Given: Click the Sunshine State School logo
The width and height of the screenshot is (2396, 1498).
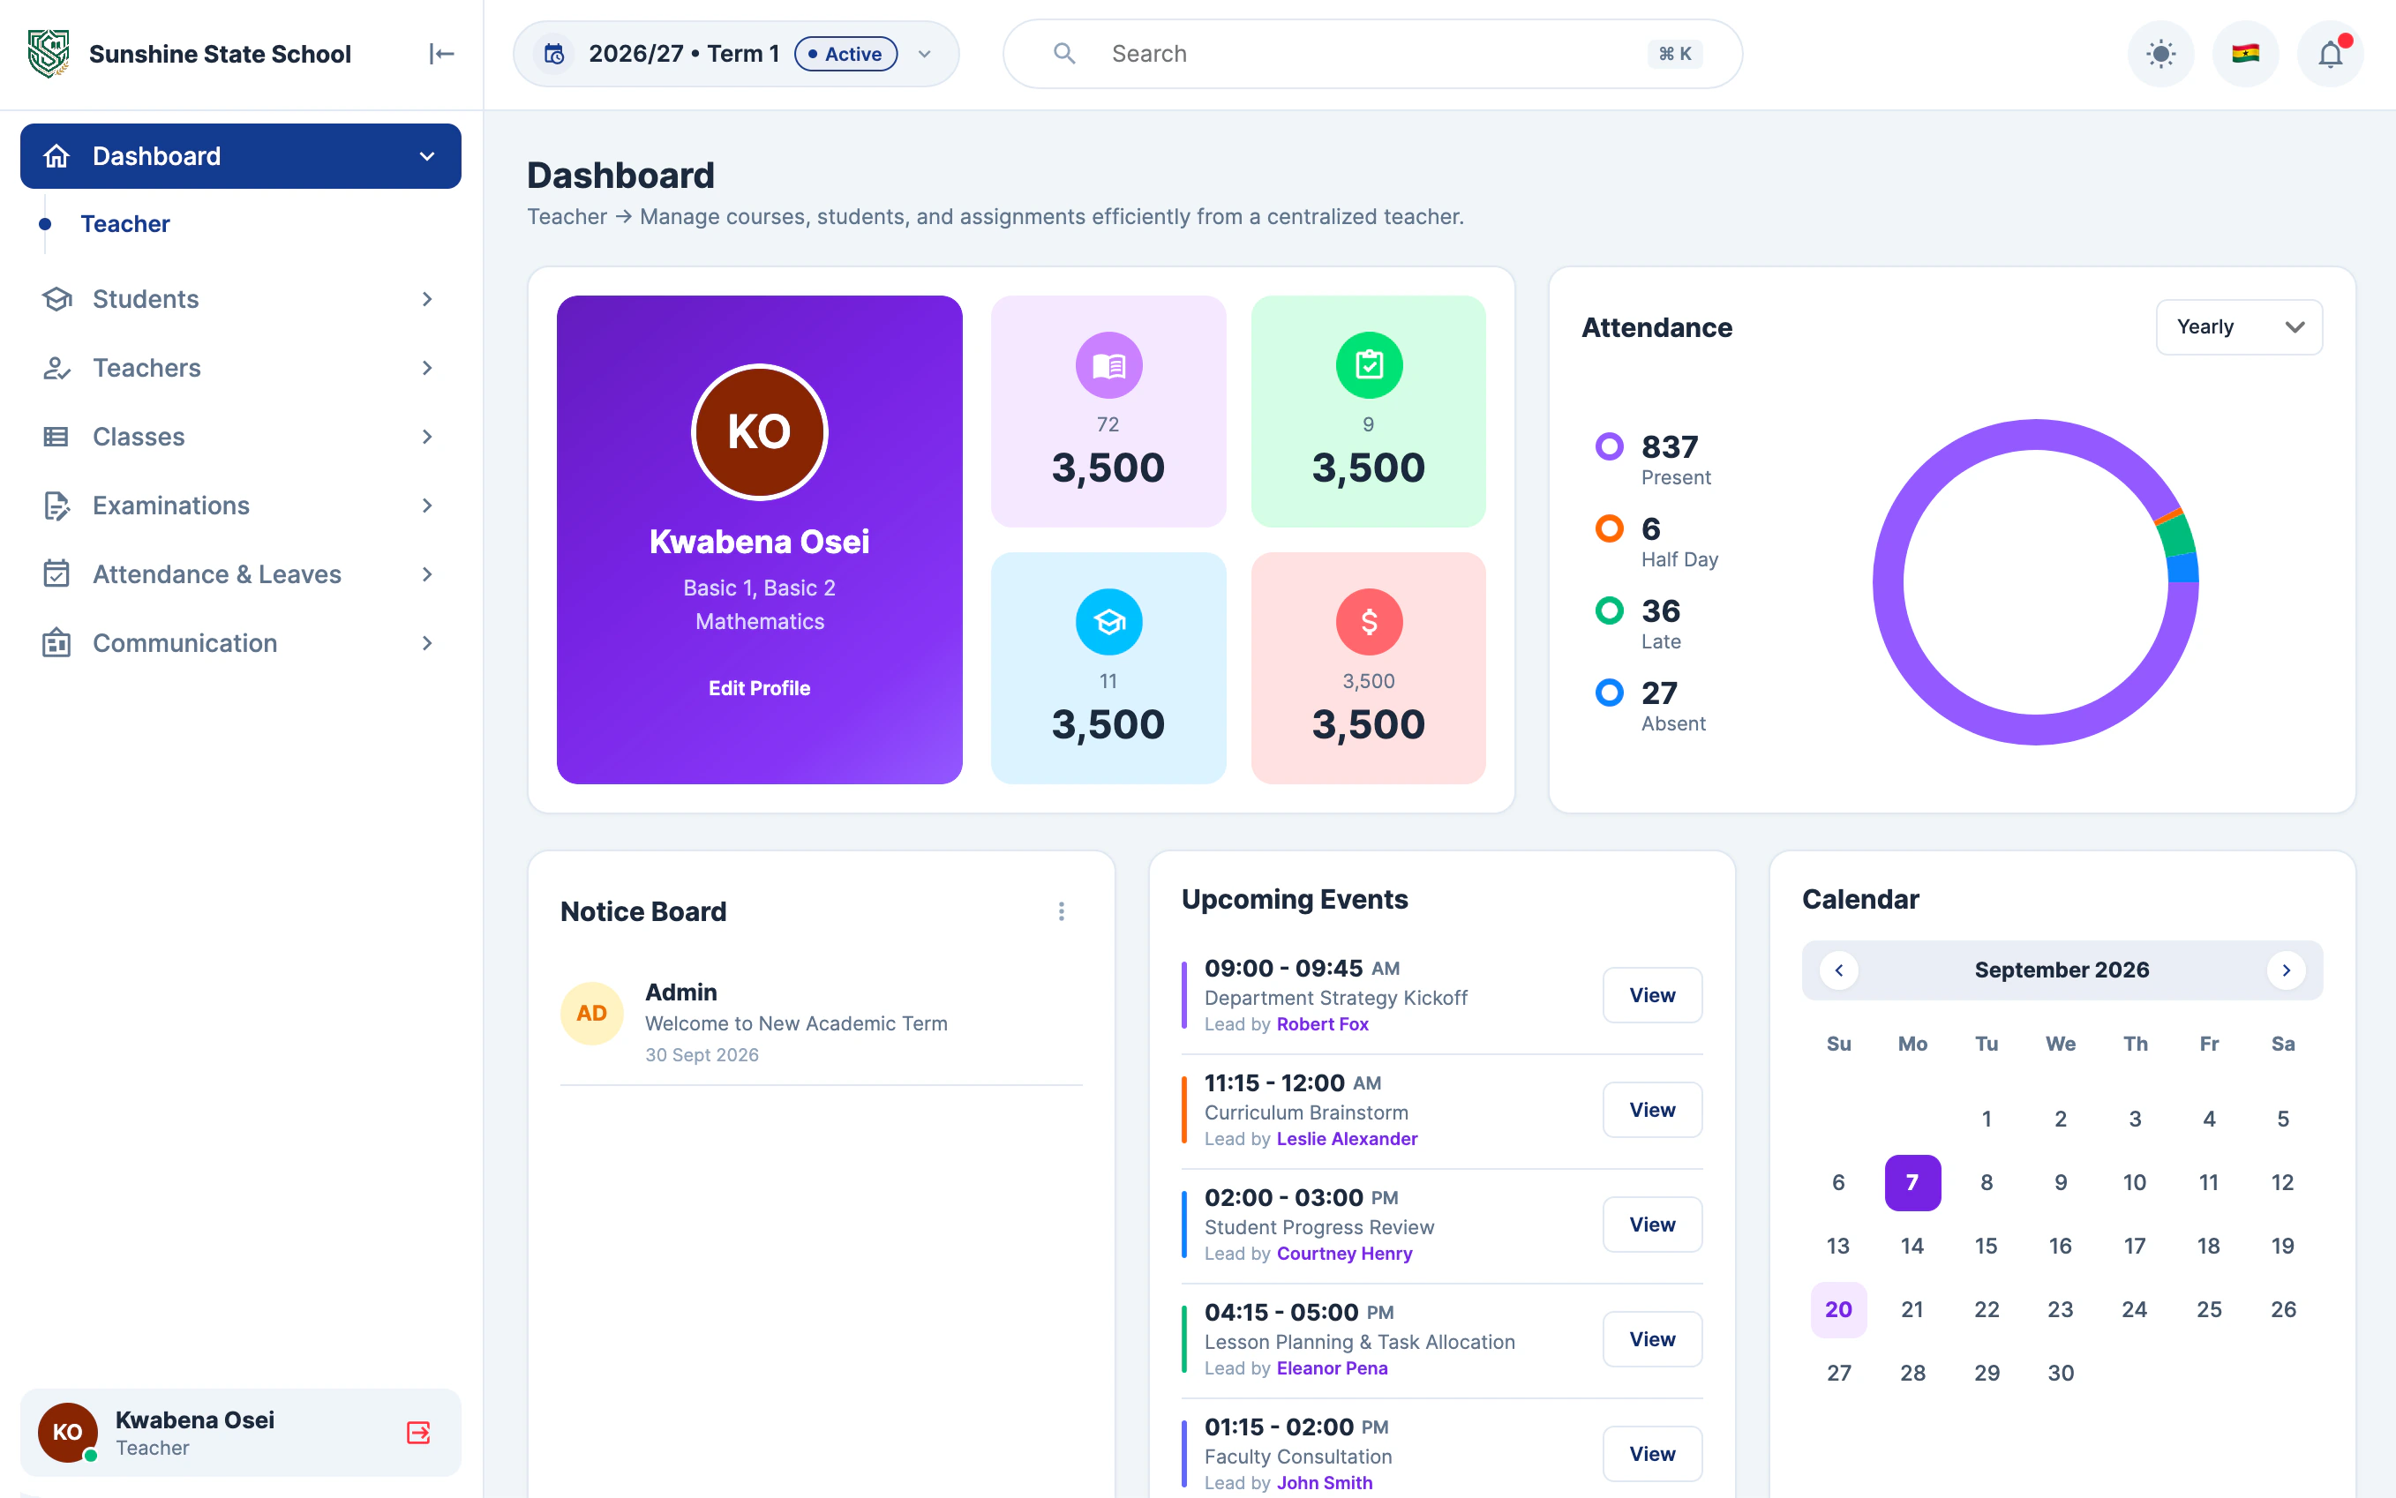Looking at the screenshot, I should tap(49, 54).
